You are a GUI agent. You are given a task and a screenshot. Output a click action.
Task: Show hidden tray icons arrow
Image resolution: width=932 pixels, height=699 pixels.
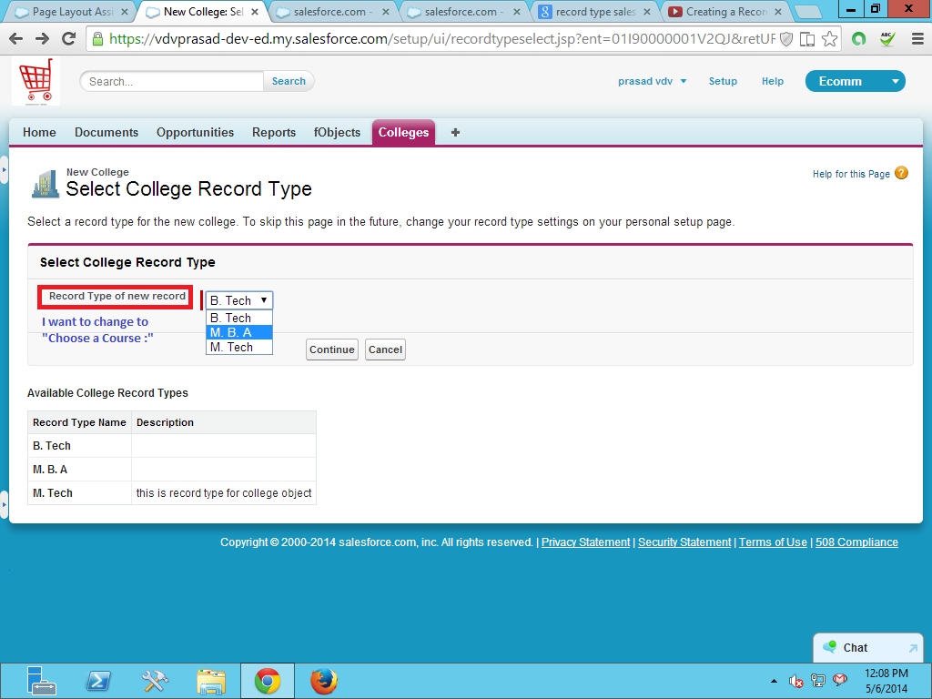[x=774, y=681]
